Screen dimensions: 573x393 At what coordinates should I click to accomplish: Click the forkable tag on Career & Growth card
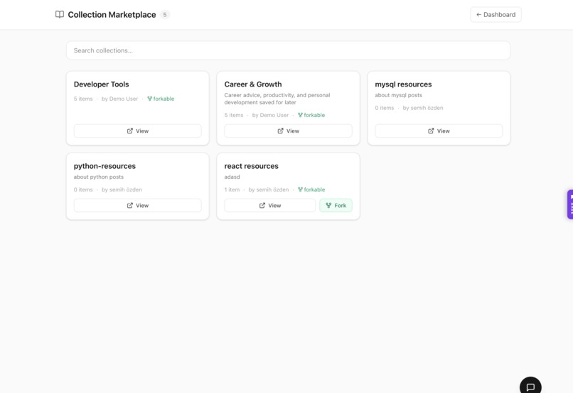(x=311, y=115)
